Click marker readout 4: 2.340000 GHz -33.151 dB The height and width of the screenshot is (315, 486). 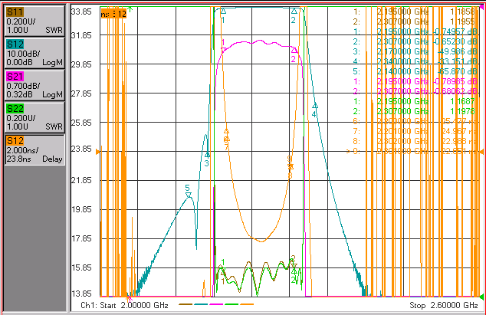pos(414,61)
